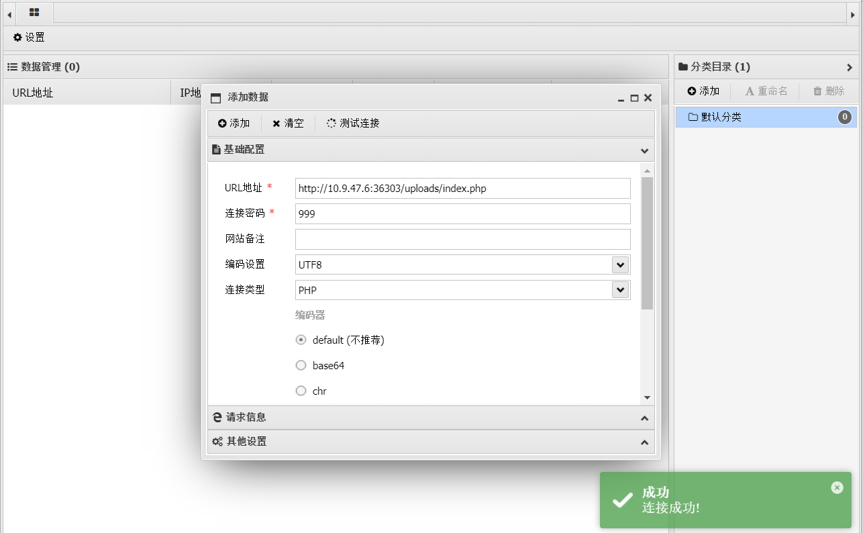
Task: Click the 删除 delete button
Action: pyautogui.click(x=829, y=91)
